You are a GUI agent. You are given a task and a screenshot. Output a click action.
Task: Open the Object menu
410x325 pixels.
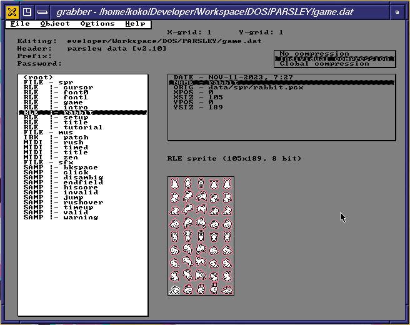coord(55,24)
